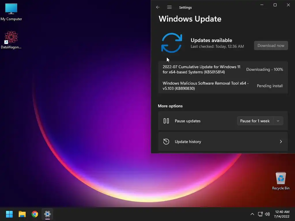Click the Download now button
This screenshot has width=295, height=221.
[271, 45]
